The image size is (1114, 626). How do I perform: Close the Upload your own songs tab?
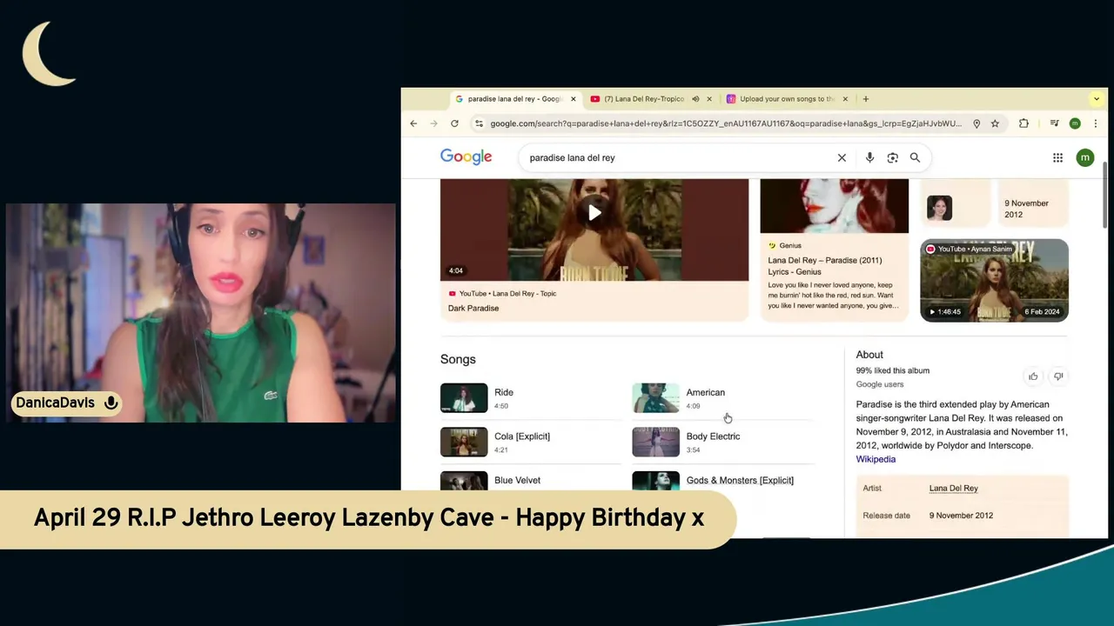click(844, 99)
